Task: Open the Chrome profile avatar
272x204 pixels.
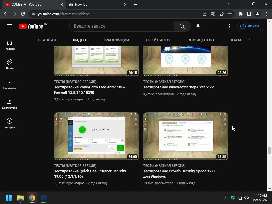Action: tap(258, 14)
